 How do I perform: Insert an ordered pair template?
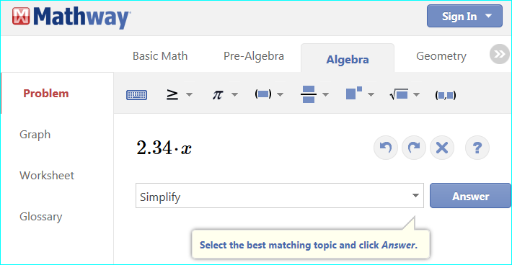click(x=446, y=95)
